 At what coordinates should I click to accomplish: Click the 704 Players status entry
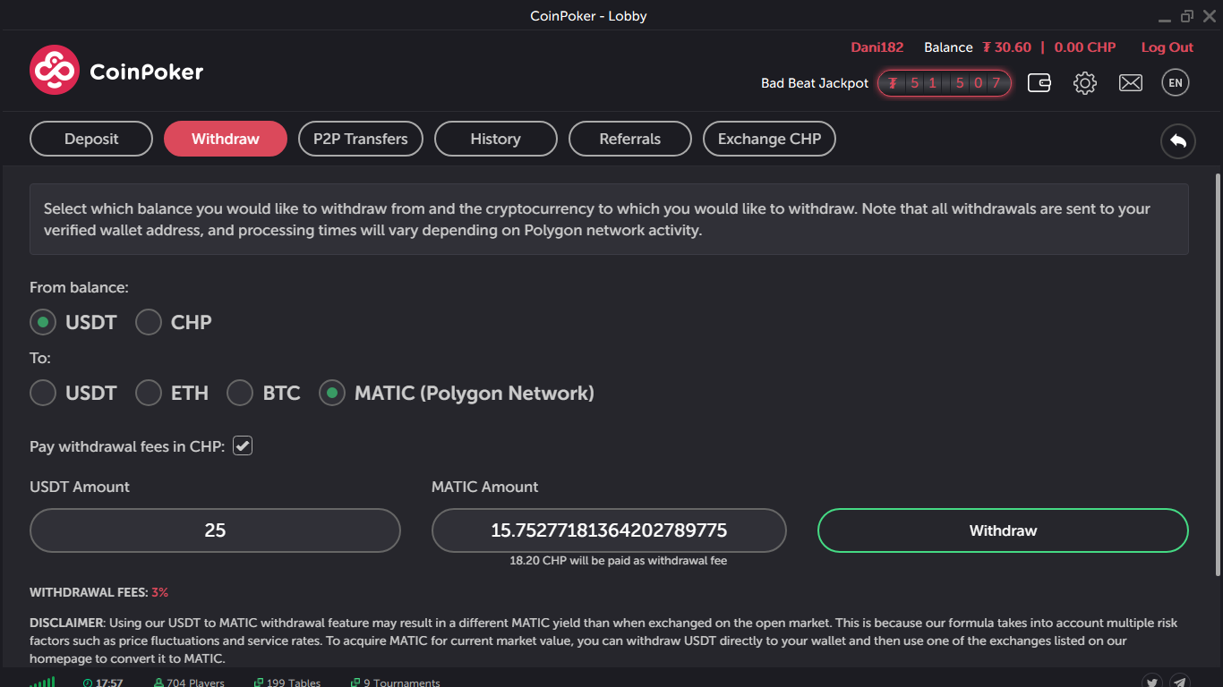[189, 683]
